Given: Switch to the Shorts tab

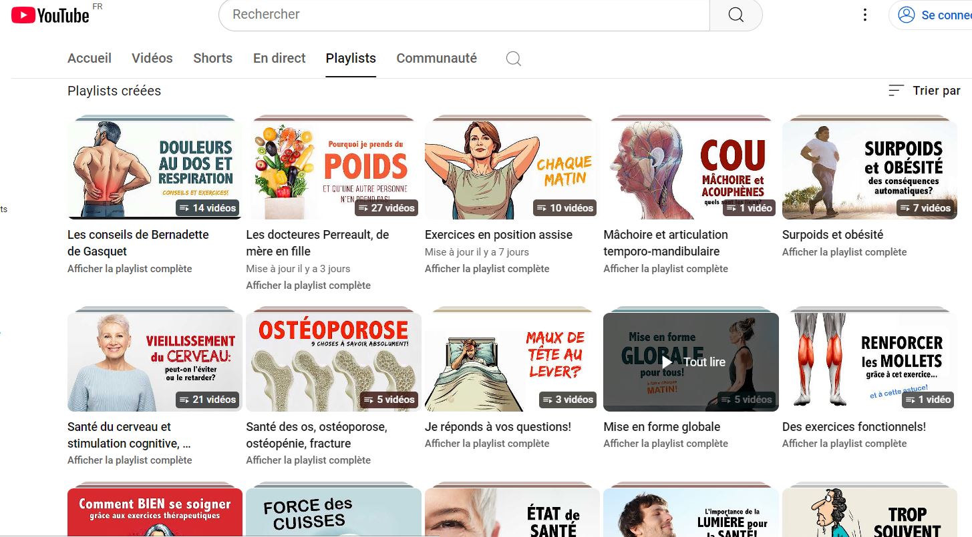Looking at the screenshot, I should point(213,58).
